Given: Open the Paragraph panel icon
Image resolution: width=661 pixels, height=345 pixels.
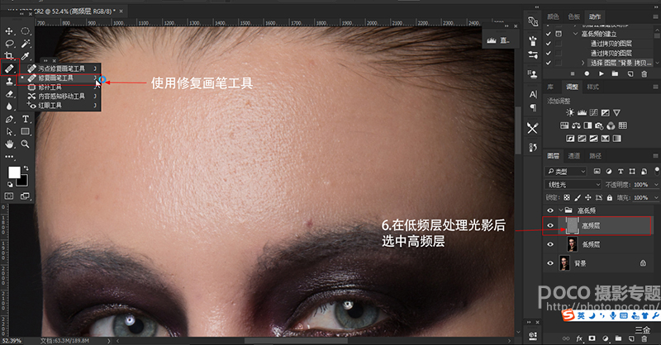Looking at the screenshot, I should (x=533, y=107).
